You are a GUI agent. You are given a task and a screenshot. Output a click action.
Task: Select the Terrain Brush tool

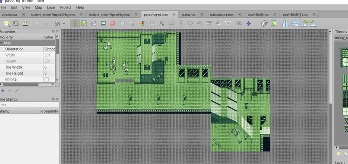pyautogui.click(x=84, y=23)
